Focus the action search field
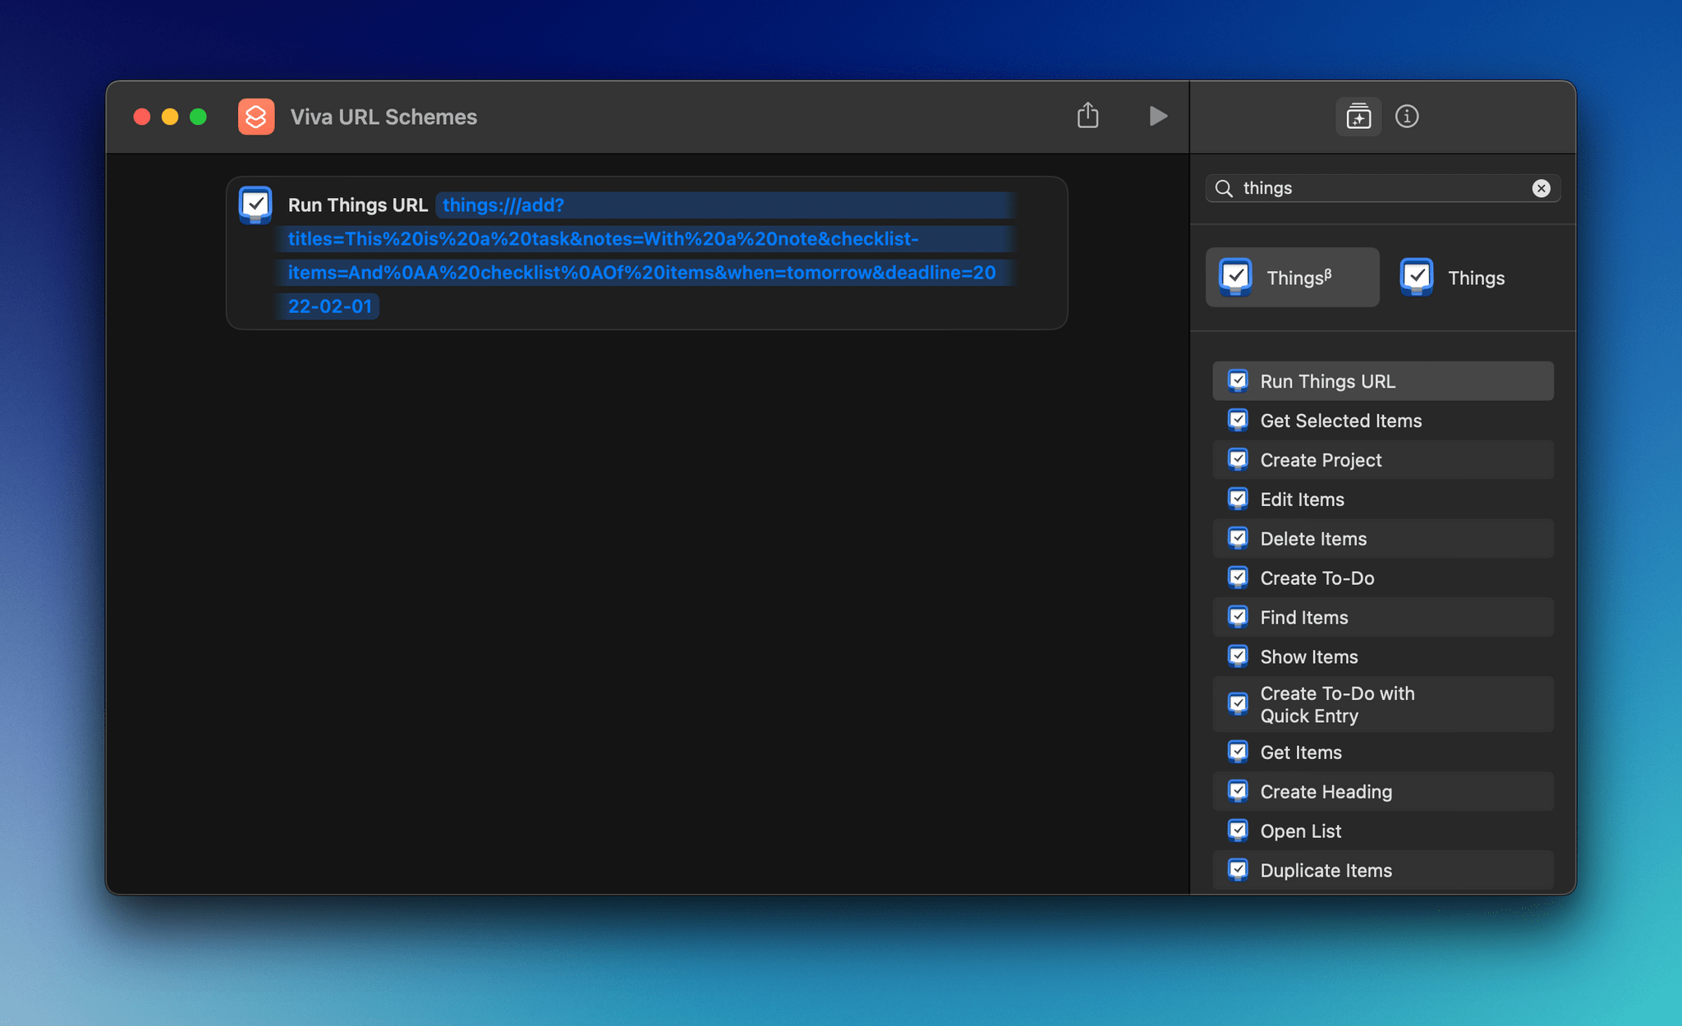The height and width of the screenshot is (1026, 1682). pos(1383,188)
